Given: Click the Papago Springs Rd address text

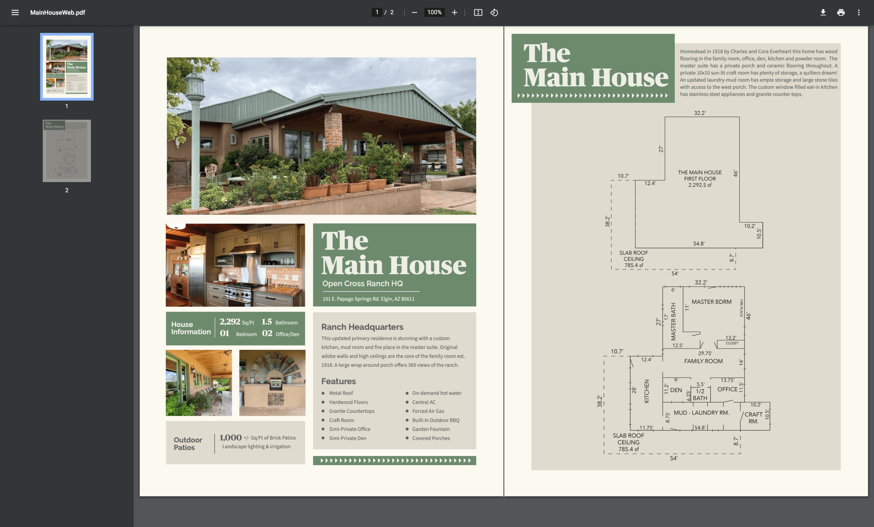Looking at the screenshot, I should [368, 299].
